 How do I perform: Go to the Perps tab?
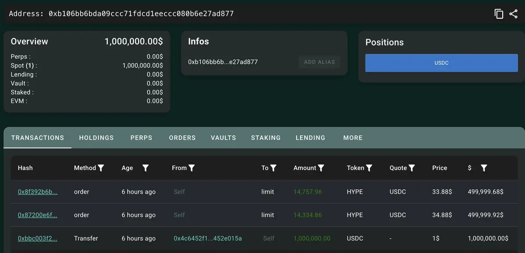point(141,138)
